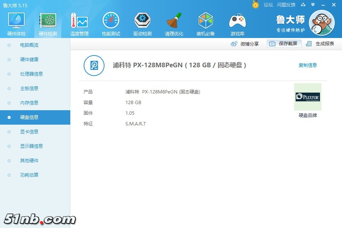Click 保存截屏 save screenshot button
This screenshot has height=228, width=342.
click(x=284, y=44)
